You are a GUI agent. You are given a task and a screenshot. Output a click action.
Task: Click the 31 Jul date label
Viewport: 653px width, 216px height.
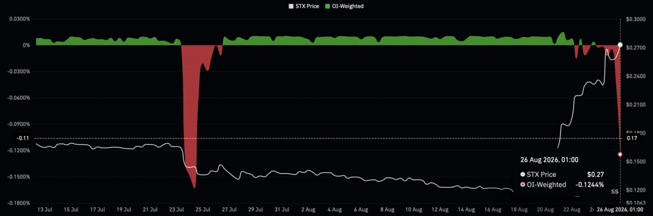click(282, 209)
